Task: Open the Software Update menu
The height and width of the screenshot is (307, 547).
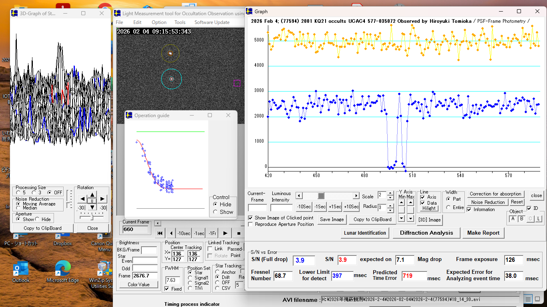Action: click(x=212, y=22)
